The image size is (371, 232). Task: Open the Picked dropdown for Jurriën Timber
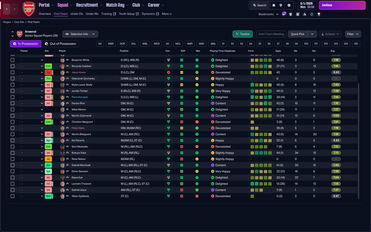(32, 91)
